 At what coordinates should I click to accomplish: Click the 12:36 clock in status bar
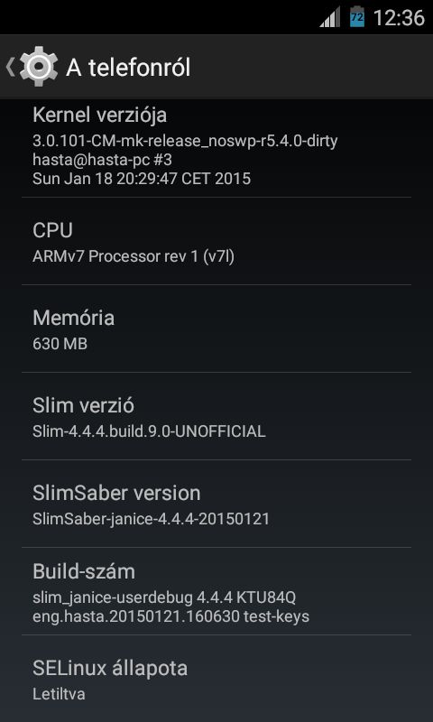[399, 18]
